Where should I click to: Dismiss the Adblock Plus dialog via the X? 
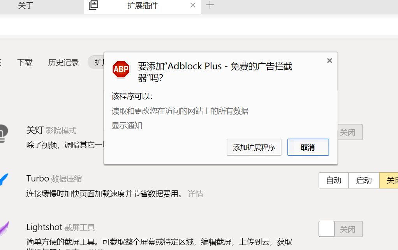click(x=329, y=60)
